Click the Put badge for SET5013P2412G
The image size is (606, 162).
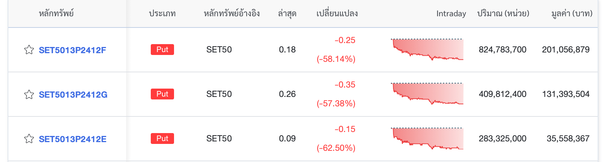point(162,94)
